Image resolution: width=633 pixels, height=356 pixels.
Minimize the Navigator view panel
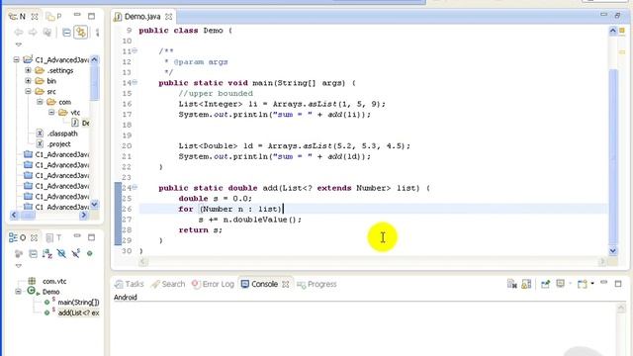coord(77,16)
